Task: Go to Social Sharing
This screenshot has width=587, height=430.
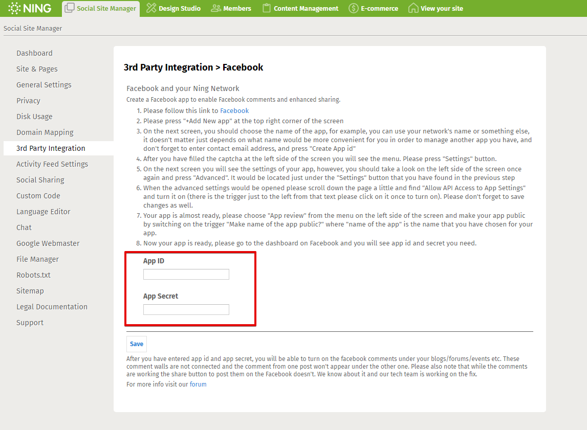Action: point(40,180)
